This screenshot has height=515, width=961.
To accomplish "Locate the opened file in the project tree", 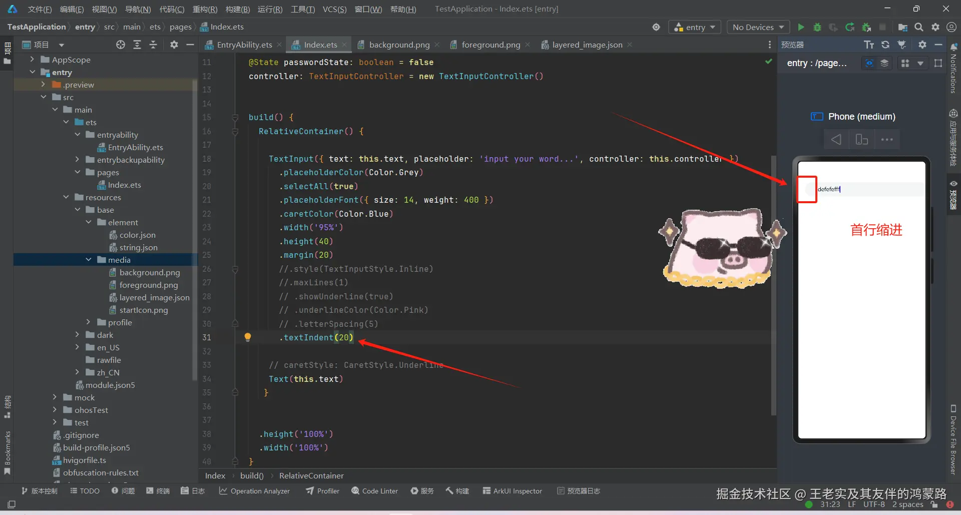I will tap(121, 45).
